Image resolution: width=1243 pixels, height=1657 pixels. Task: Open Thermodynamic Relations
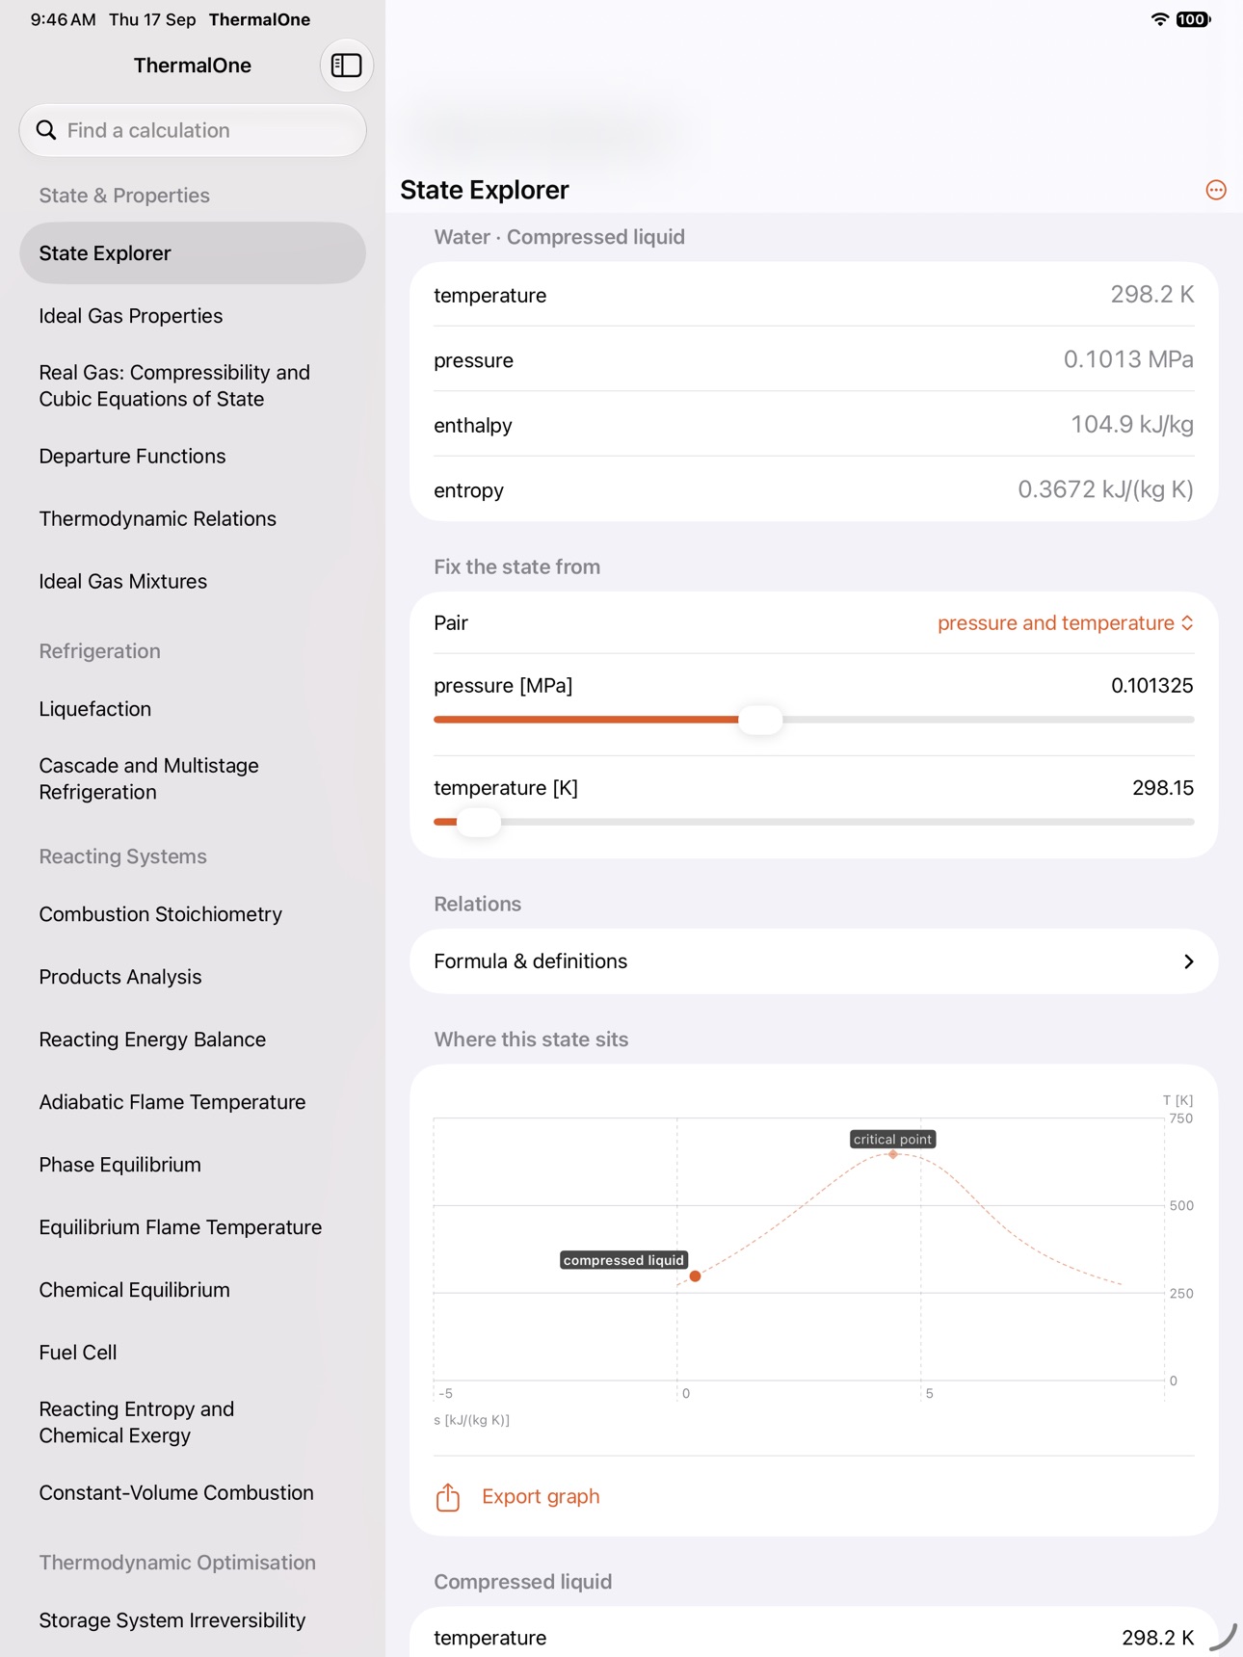coord(193,518)
